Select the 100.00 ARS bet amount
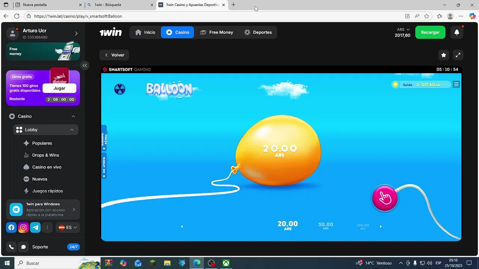Image resolution: width=479 pixels, height=269 pixels. coord(363,226)
